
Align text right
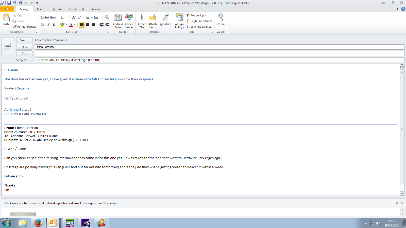pos(93,25)
